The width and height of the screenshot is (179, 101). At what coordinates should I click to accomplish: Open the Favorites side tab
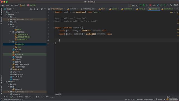(1, 90)
